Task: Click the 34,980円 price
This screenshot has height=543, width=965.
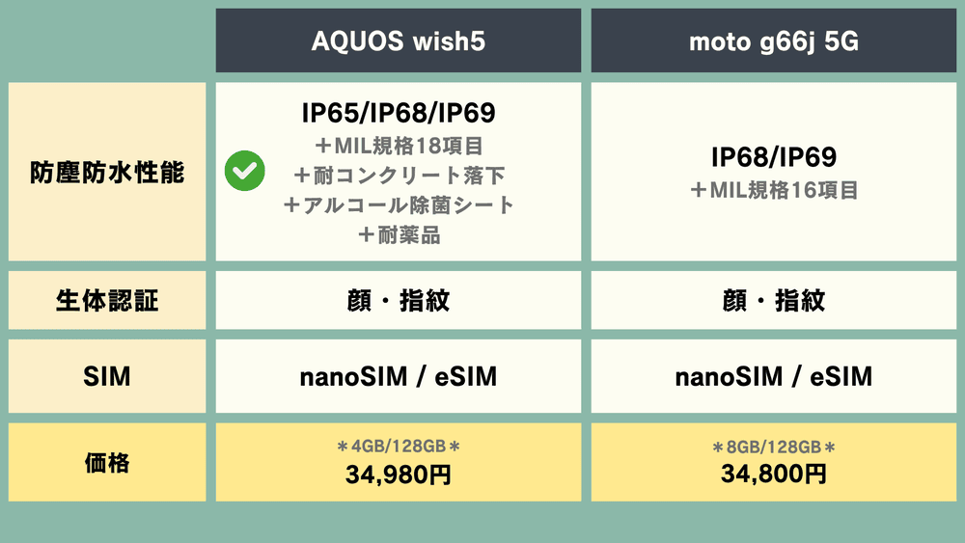Action: 398,474
